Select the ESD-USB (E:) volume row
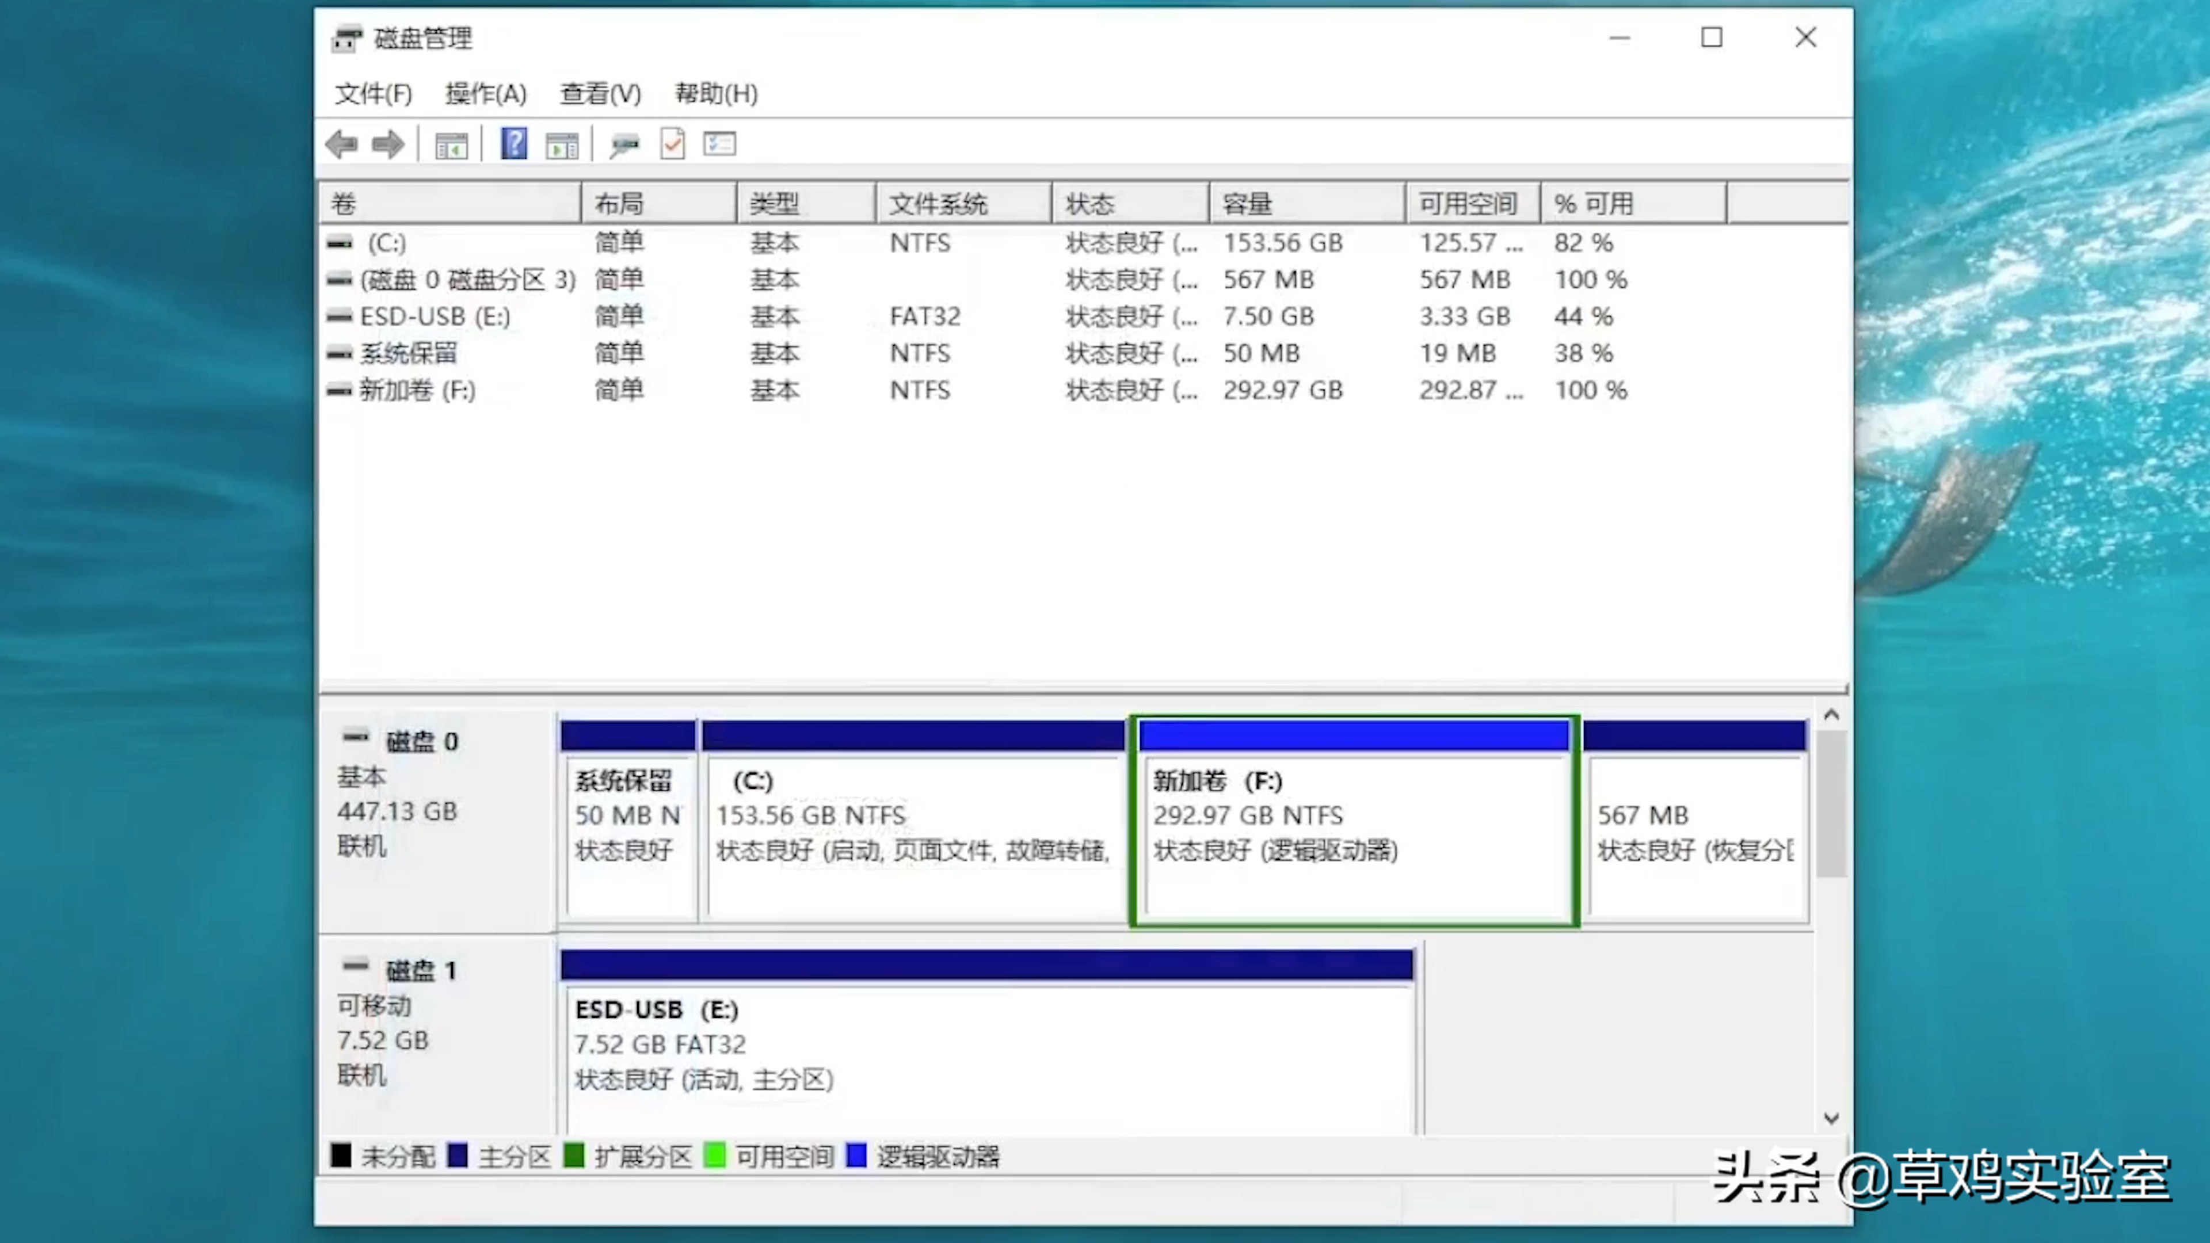The image size is (2210, 1243). (x=435, y=317)
